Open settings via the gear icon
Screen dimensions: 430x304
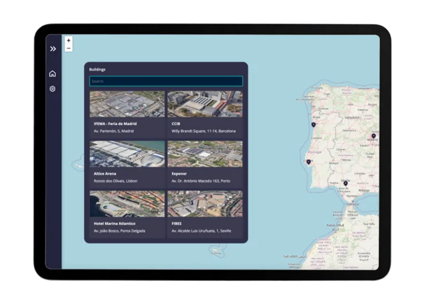[x=53, y=89]
